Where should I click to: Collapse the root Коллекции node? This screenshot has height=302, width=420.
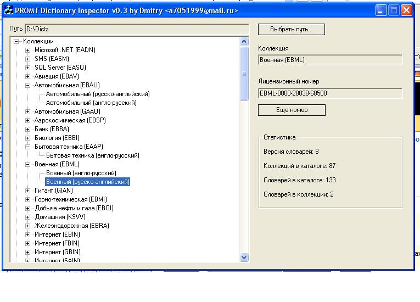point(16,41)
